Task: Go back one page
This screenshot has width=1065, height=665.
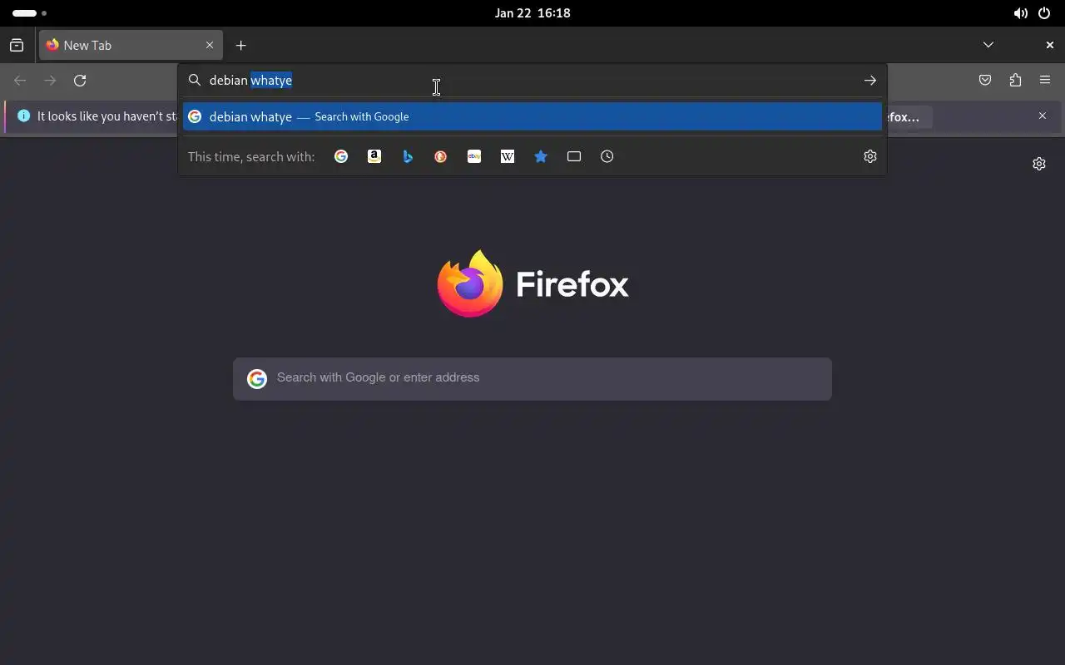Action: (20, 81)
